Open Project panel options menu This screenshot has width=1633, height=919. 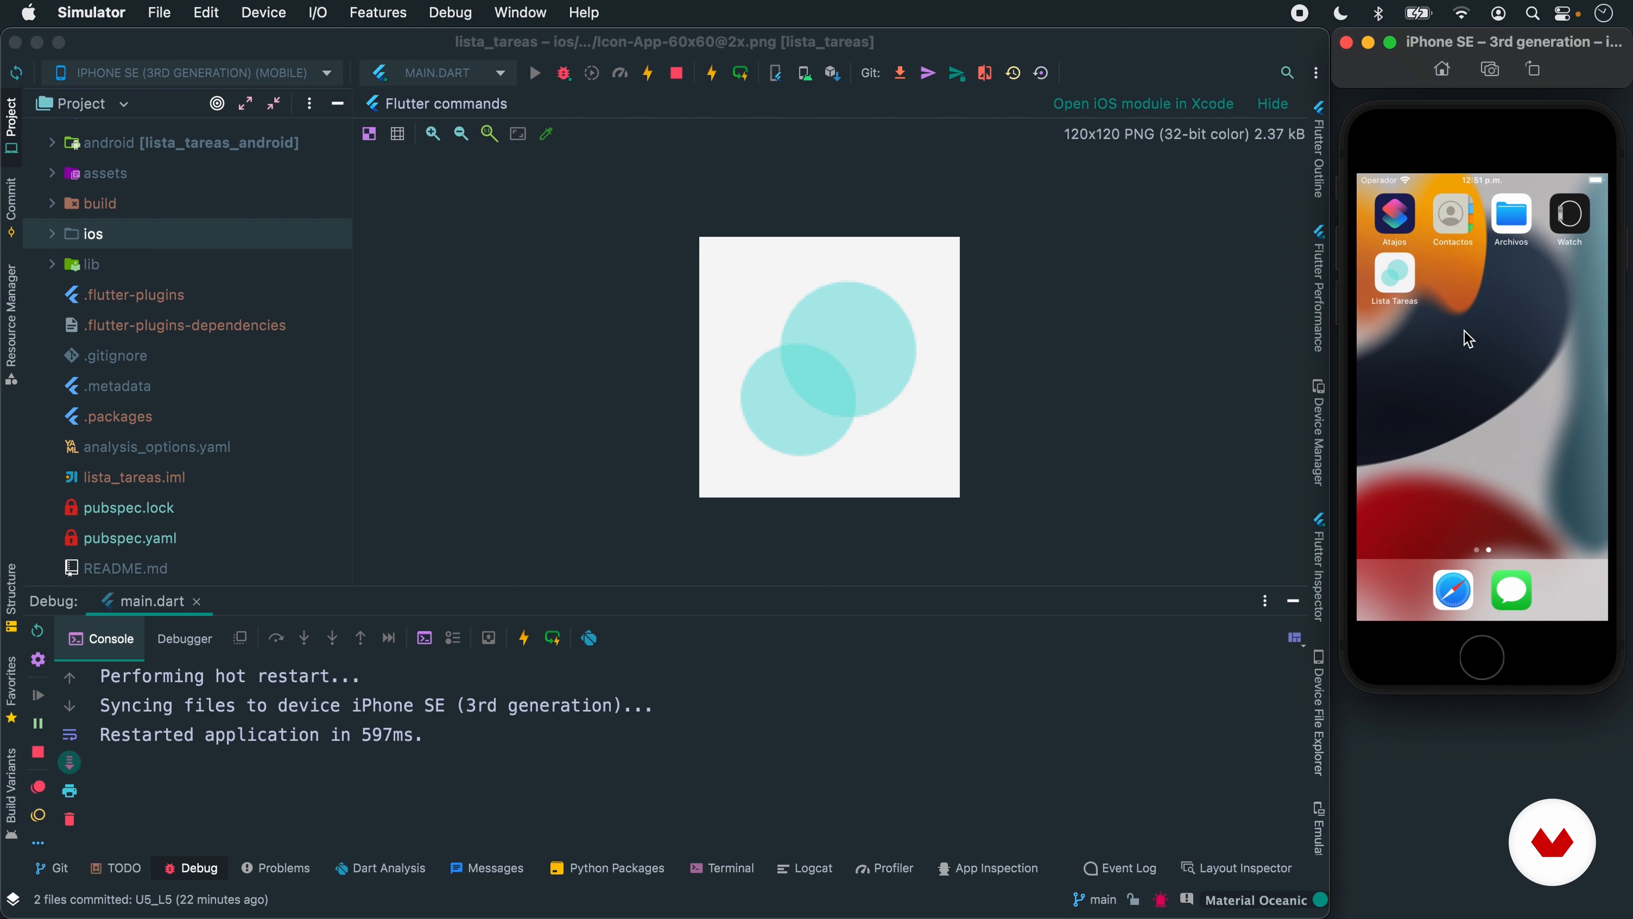(x=309, y=103)
